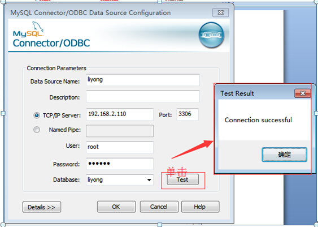The image size is (318, 227).
Task: Click the Port number field
Action: pyautogui.click(x=188, y=114)
